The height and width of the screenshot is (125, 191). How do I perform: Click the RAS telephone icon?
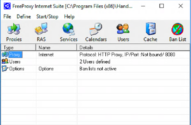tap(41, 32)
